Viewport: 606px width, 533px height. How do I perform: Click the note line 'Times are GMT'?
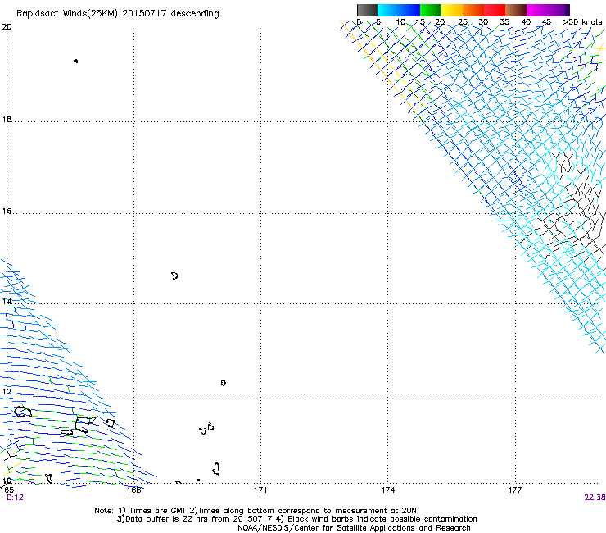click(158, 511)
